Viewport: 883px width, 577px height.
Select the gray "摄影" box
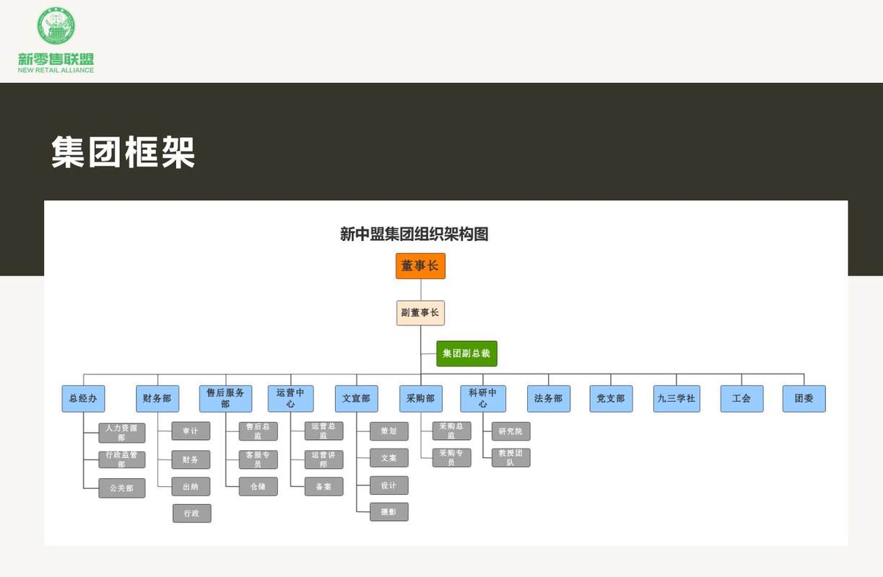(x=389, y=512)
